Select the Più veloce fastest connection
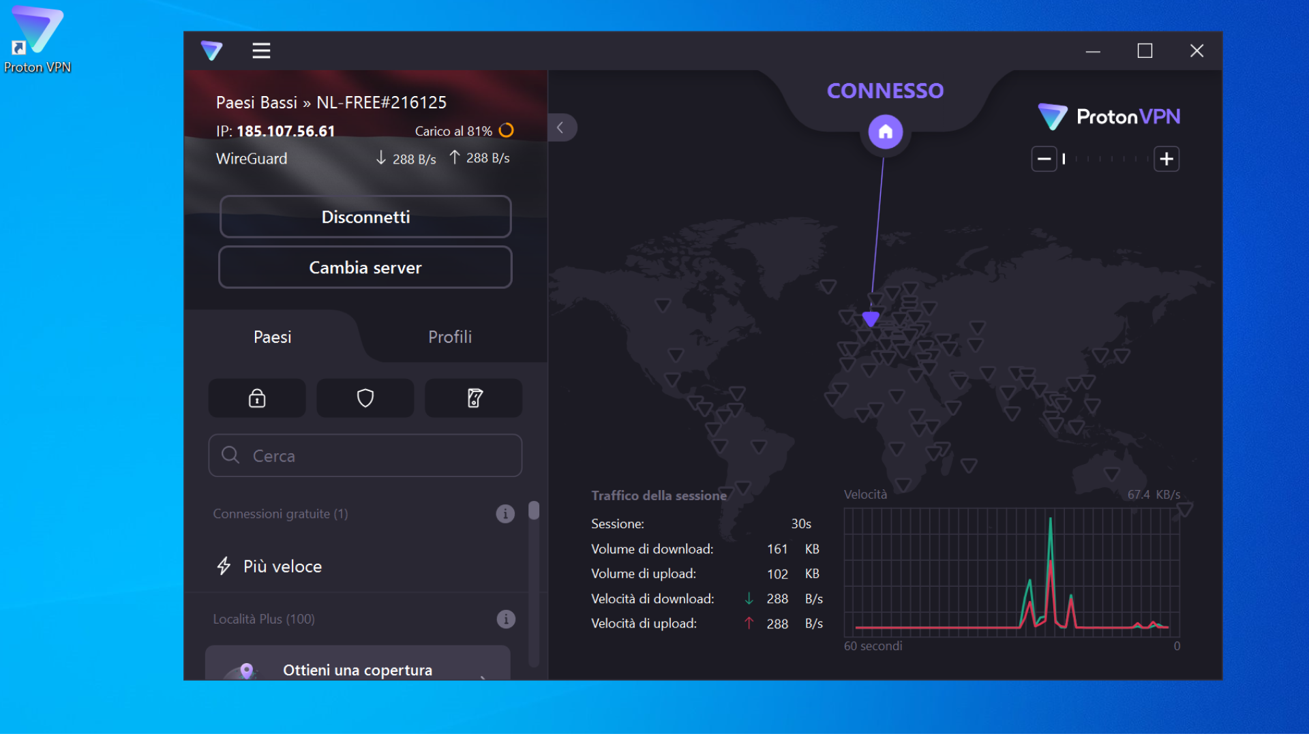 click(283, 566)
